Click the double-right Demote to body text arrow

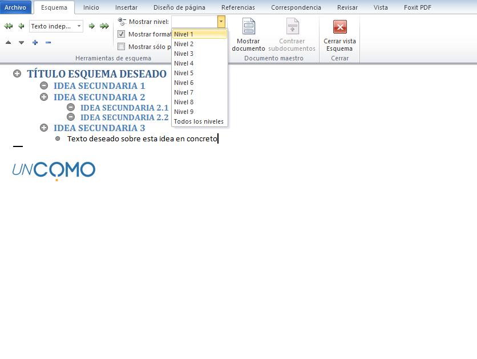click(x=104, y=26)
